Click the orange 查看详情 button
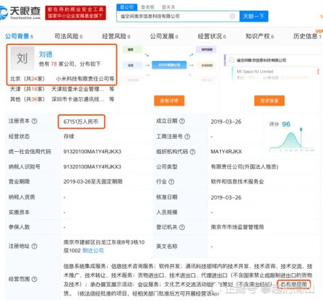This screenshot has height=300, width=323. [x=169, y=101]
